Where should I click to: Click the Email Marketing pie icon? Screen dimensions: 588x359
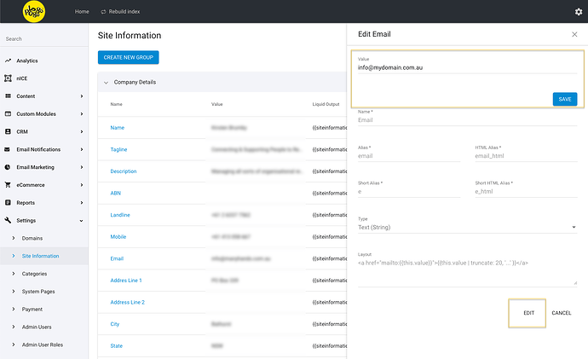pos(8,167)
